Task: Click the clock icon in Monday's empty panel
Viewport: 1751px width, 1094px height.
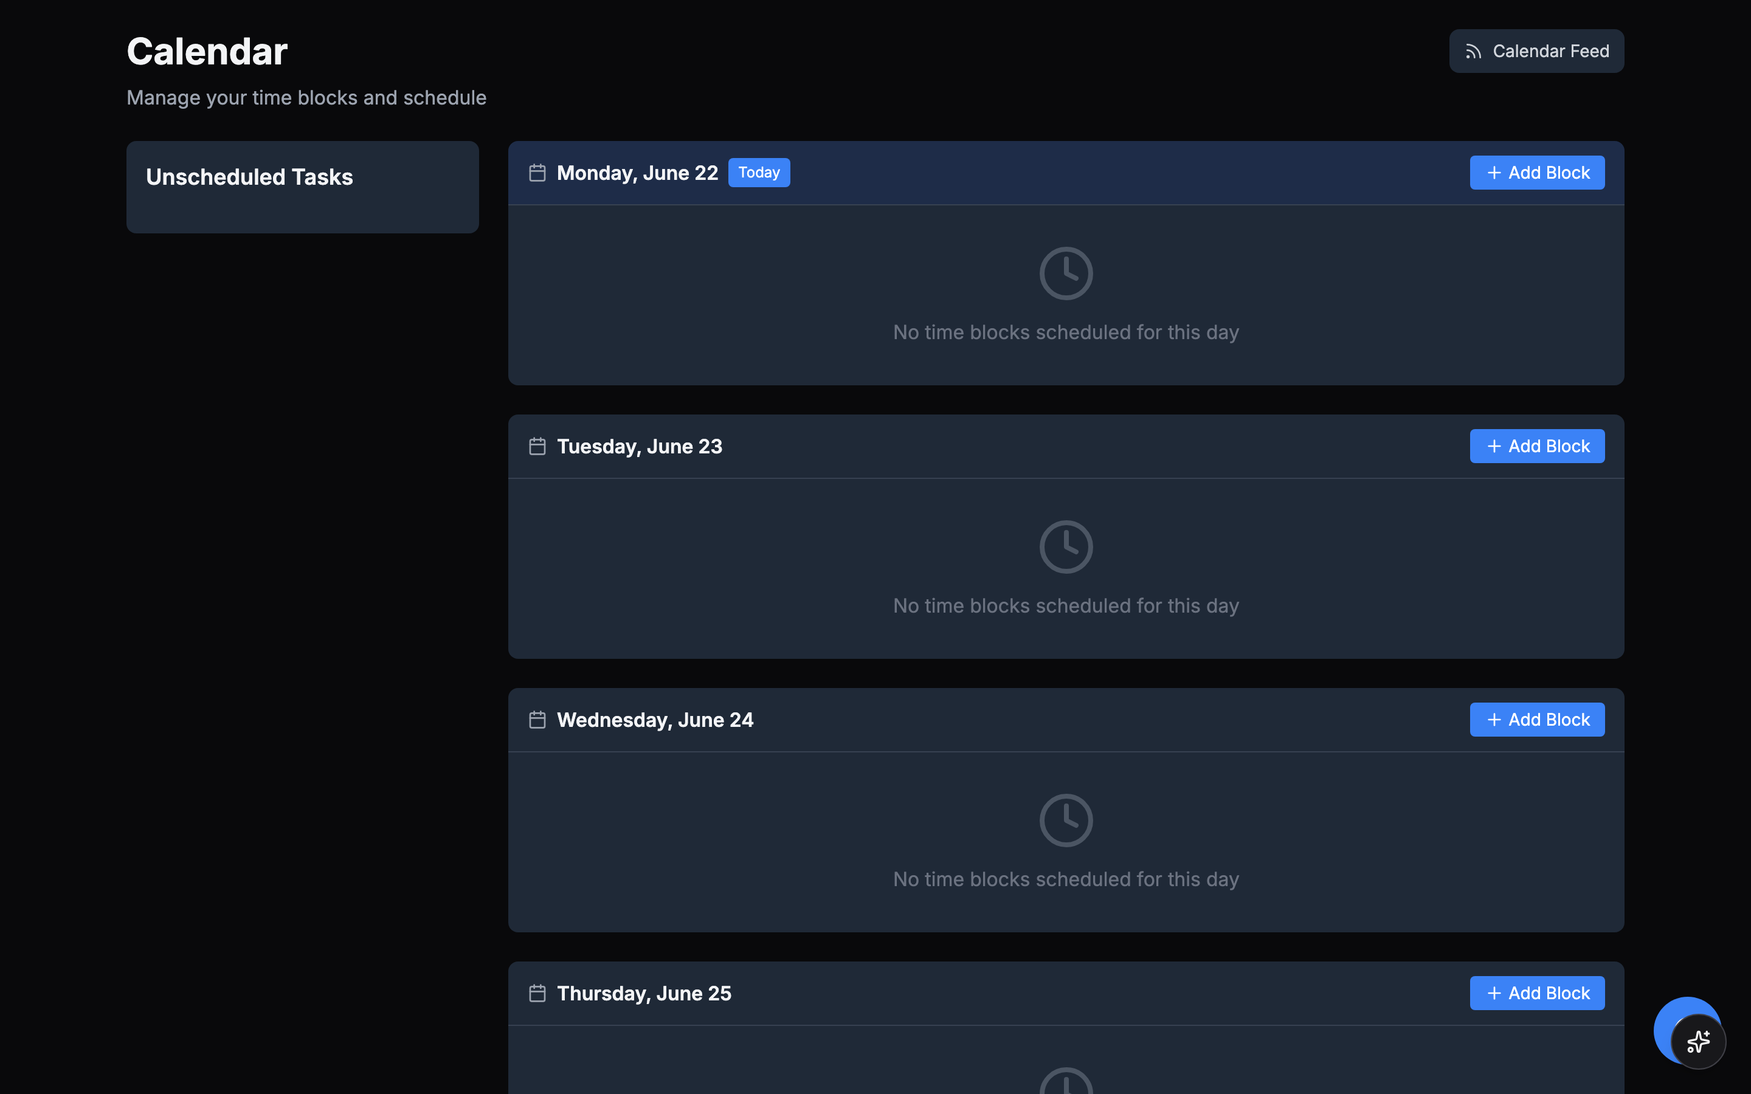Action: point(1066,273)
